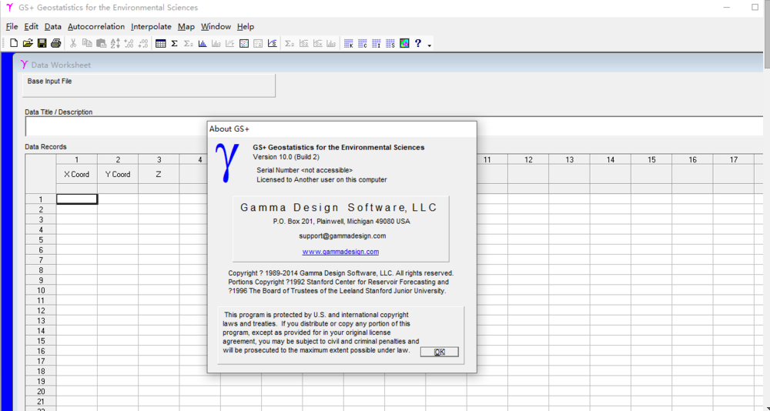Screen dimensions: 770x411
Task: Select the Z column header
Action: (159, 174)
